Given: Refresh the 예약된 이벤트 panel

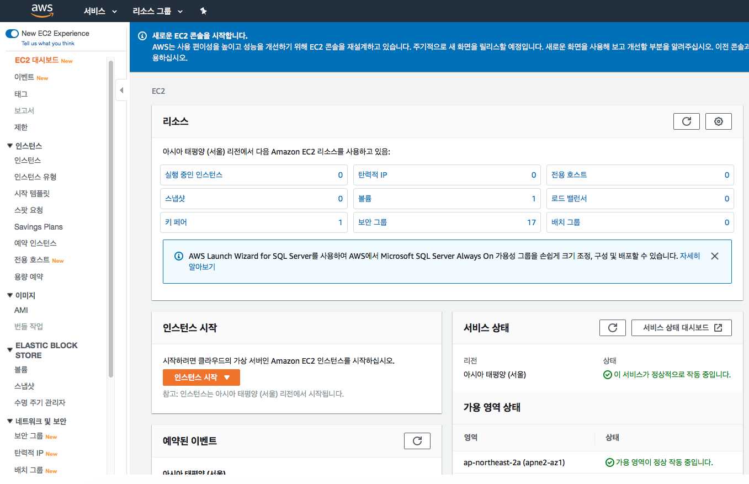Looking at the screenshot, I should click(417, 441).
